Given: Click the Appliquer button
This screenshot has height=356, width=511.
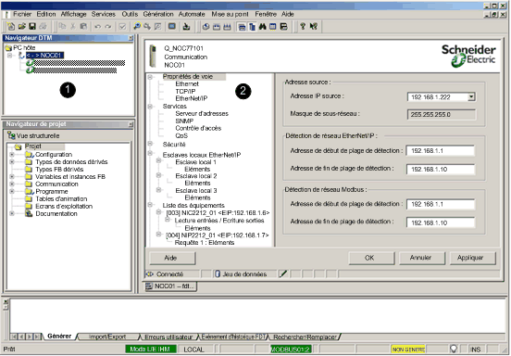Looking at the screenshot, I should (472, 258).
